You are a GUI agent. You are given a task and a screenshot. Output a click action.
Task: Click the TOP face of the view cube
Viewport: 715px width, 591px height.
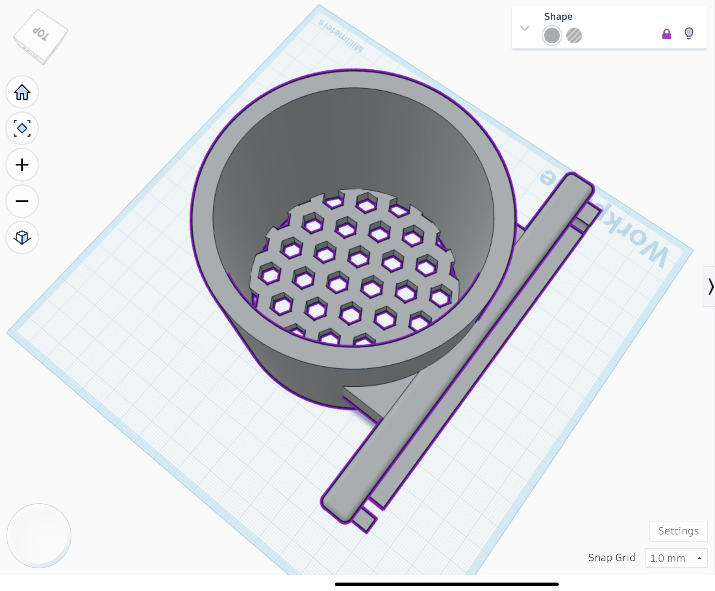tap(41, 33)
